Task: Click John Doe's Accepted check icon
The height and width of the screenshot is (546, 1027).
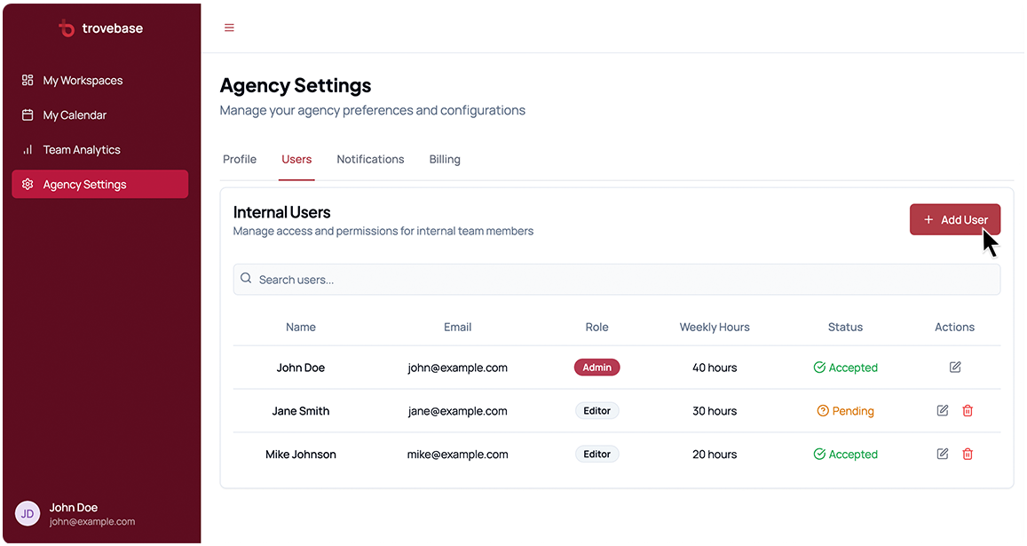Action: [819, 367]
